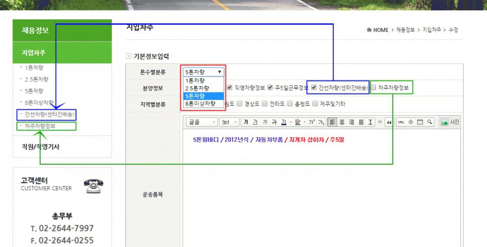Insert a table using the table icon
The height and width of the screenshot is (247, 487).
tap(420, 122)
